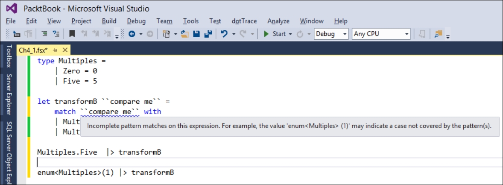Click the Undo arrow icon
The width and height of the screenshot is (503, 185).
pos(225,34)
